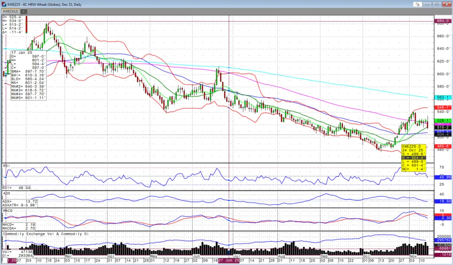Image resolution: width=453 pixels, height=265 pixels.
Task: Click the 684-0 price label on the axis
Action: point(443,21)
